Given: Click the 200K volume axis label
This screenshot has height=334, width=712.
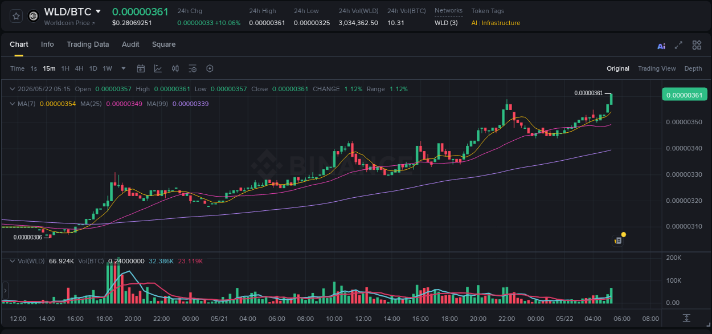Looking at the screenshot, I should (x=674, y=258).
